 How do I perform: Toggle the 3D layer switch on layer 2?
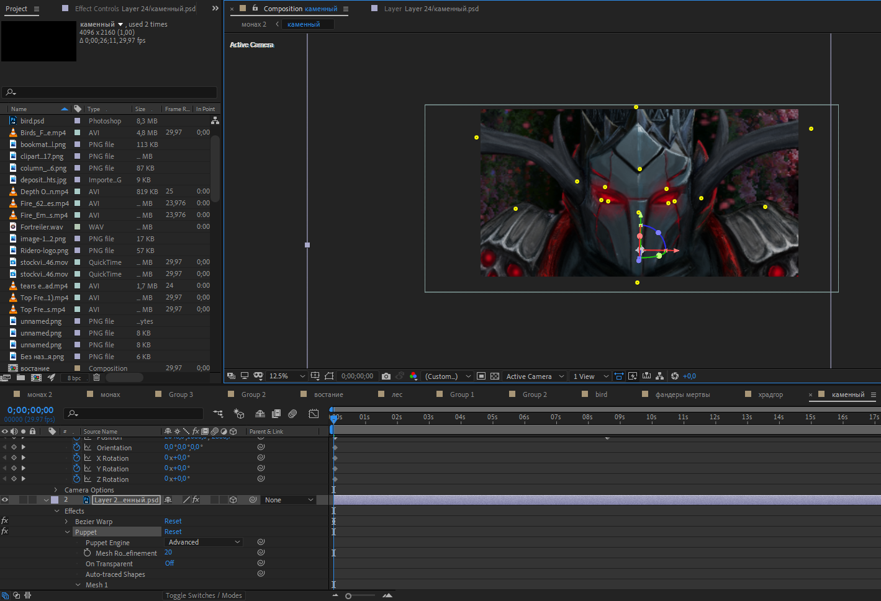tap(233, 500)
